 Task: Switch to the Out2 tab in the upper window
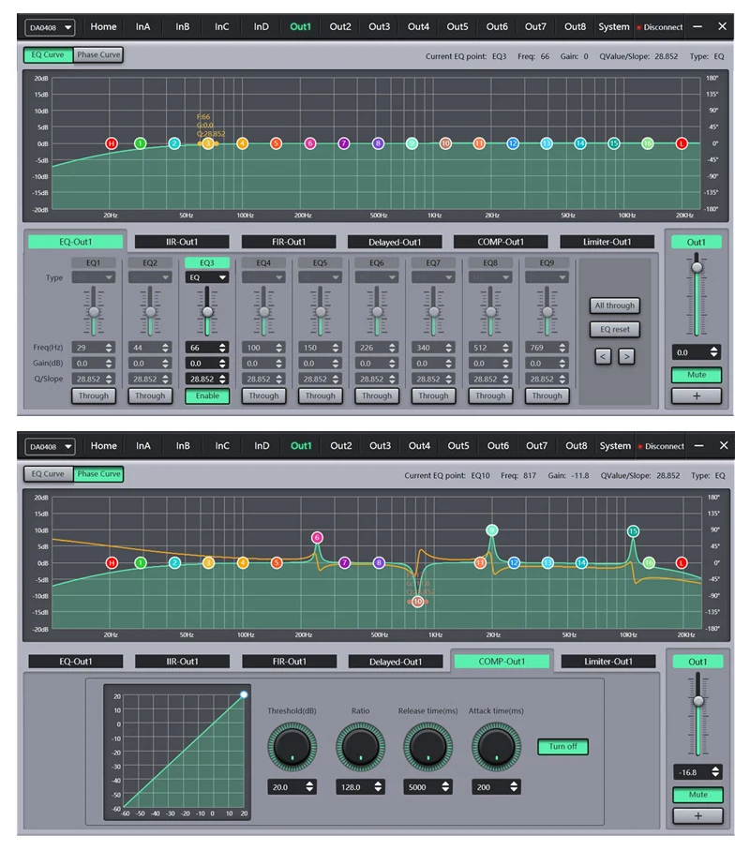pyautogui.click(x=340, y=26)
